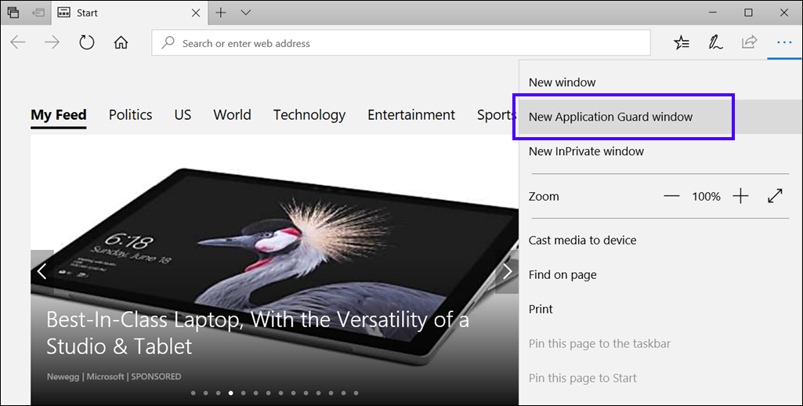
Task: Click Newegg | Microsoft | SPONSORED text
Action: [x=114, y=376]
